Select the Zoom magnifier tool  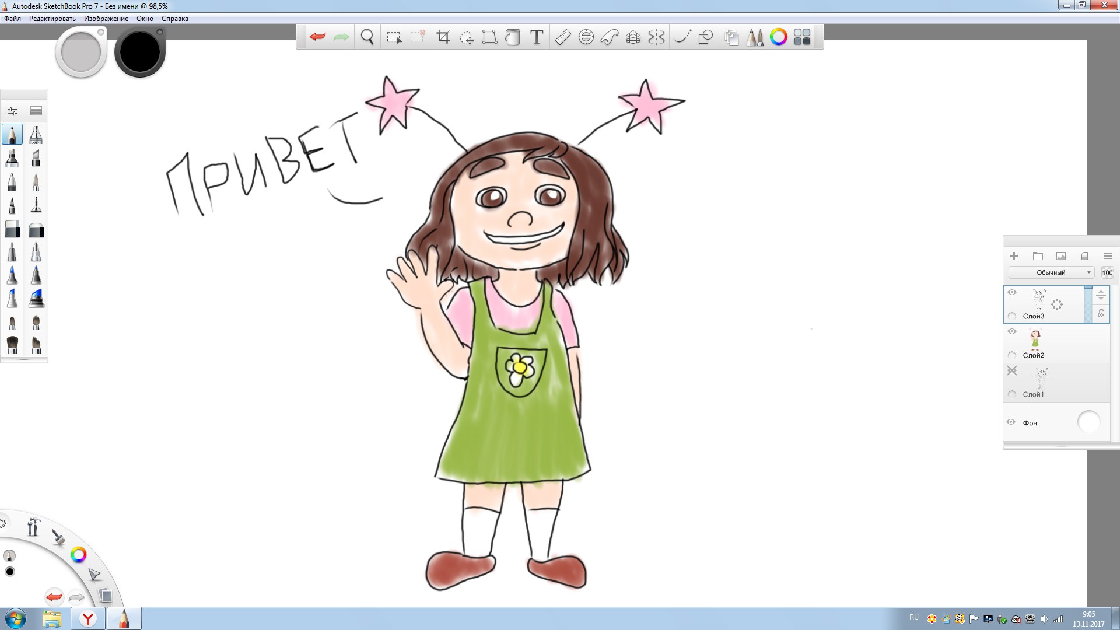[x=367, y=37]
